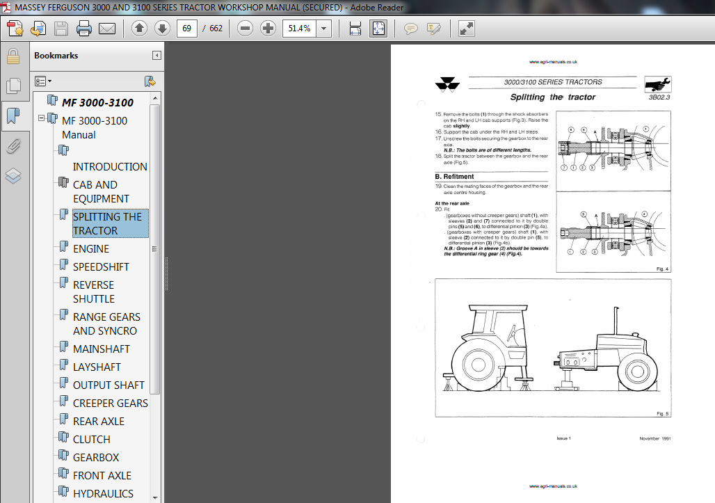The width and height of the screenshot is (715, 503).
Task: Open RANGE GEARS AND SYNCRO bookmark
Action: (x=106, y=324)
